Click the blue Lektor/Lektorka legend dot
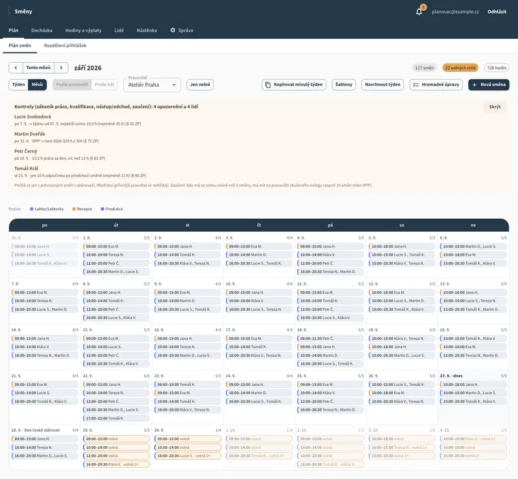Viewport: 518px width, 479px height. coord(32,209)
